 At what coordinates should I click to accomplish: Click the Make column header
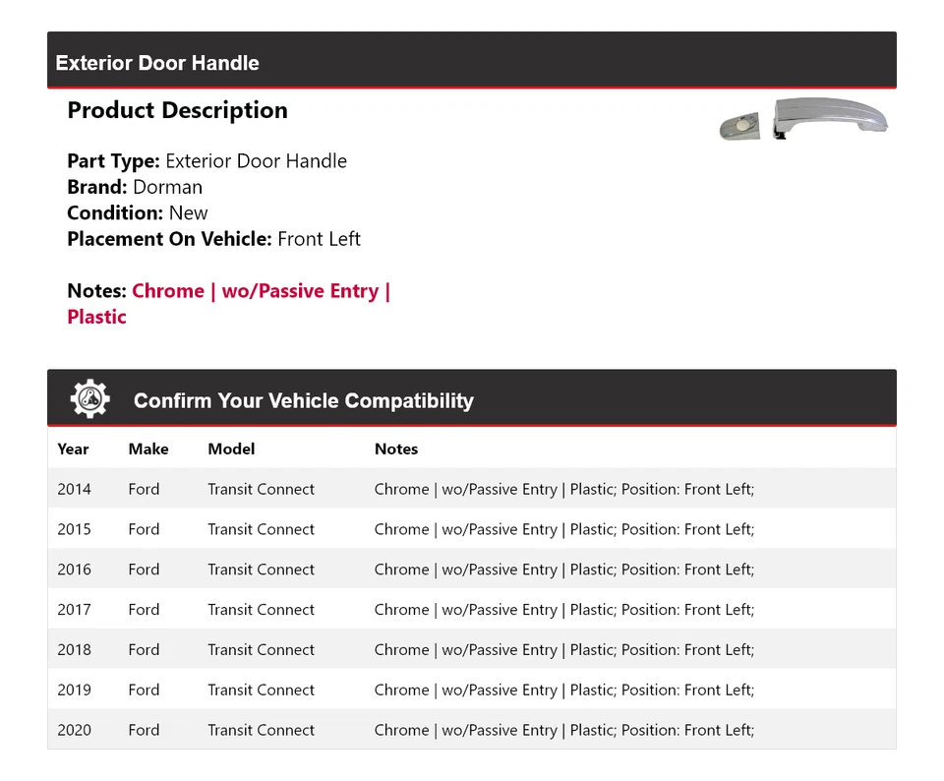coord(148,449)
